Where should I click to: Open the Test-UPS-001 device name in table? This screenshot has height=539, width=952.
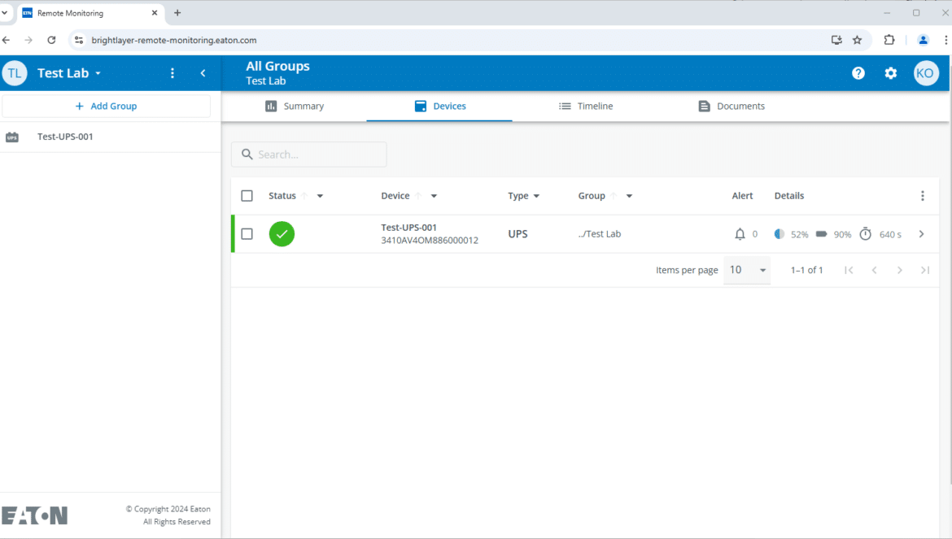[x=408, y=228]
